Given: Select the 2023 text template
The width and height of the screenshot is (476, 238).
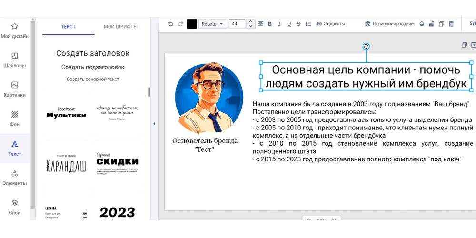Looking at the screenshot, I should tap(117, 213).
